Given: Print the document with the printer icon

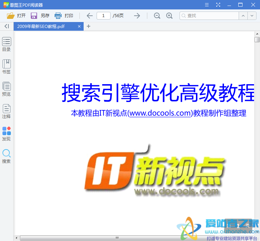Looking at the screenshot, I should 58,16.
